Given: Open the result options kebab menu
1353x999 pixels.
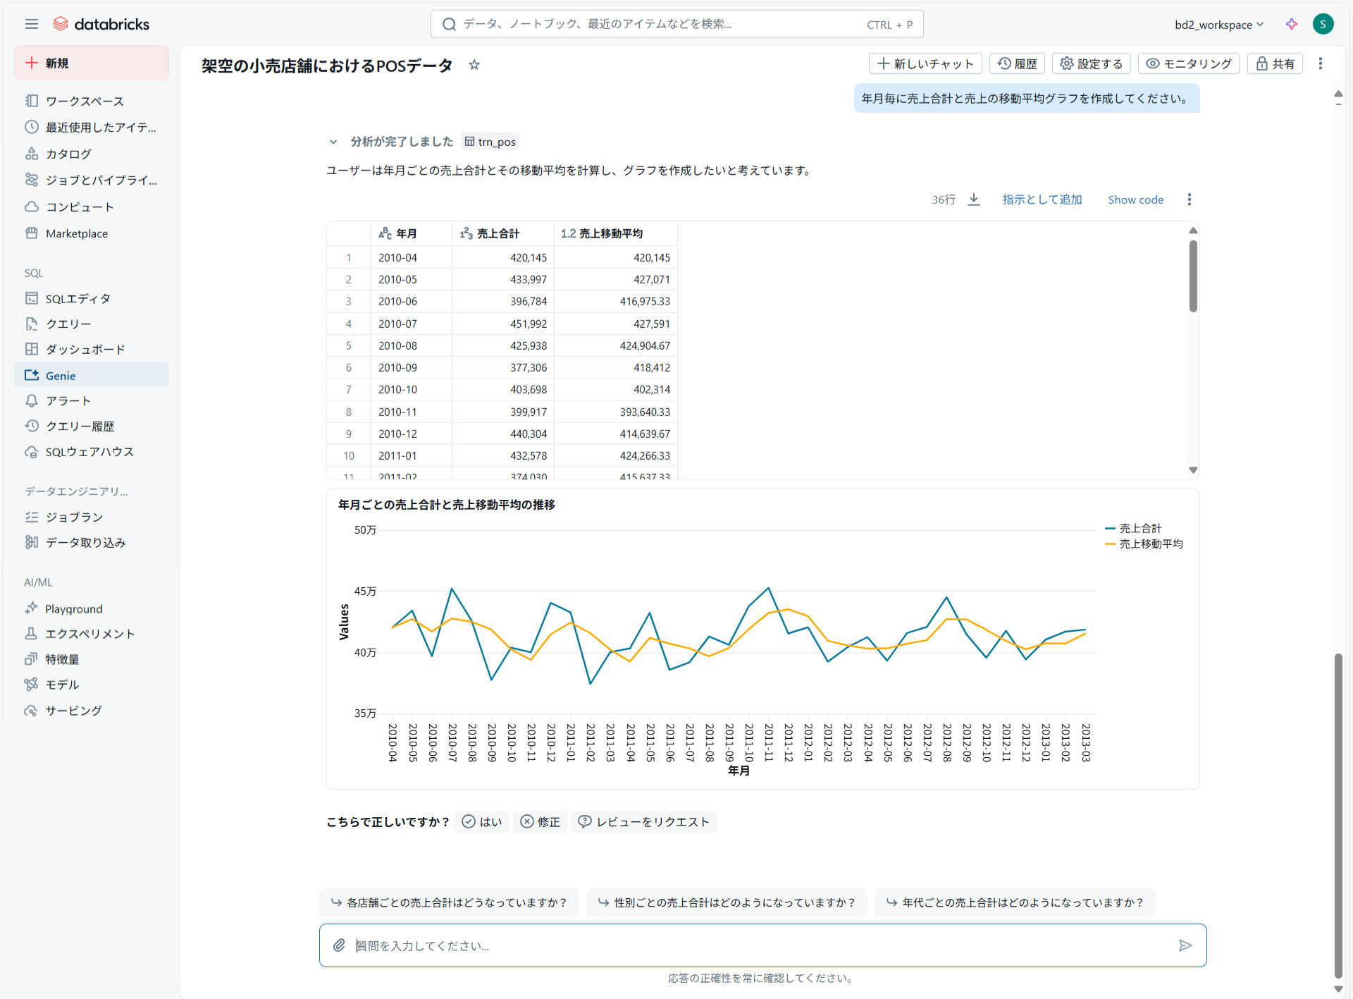Looking at the screenshot, I should pos(1189,200).
